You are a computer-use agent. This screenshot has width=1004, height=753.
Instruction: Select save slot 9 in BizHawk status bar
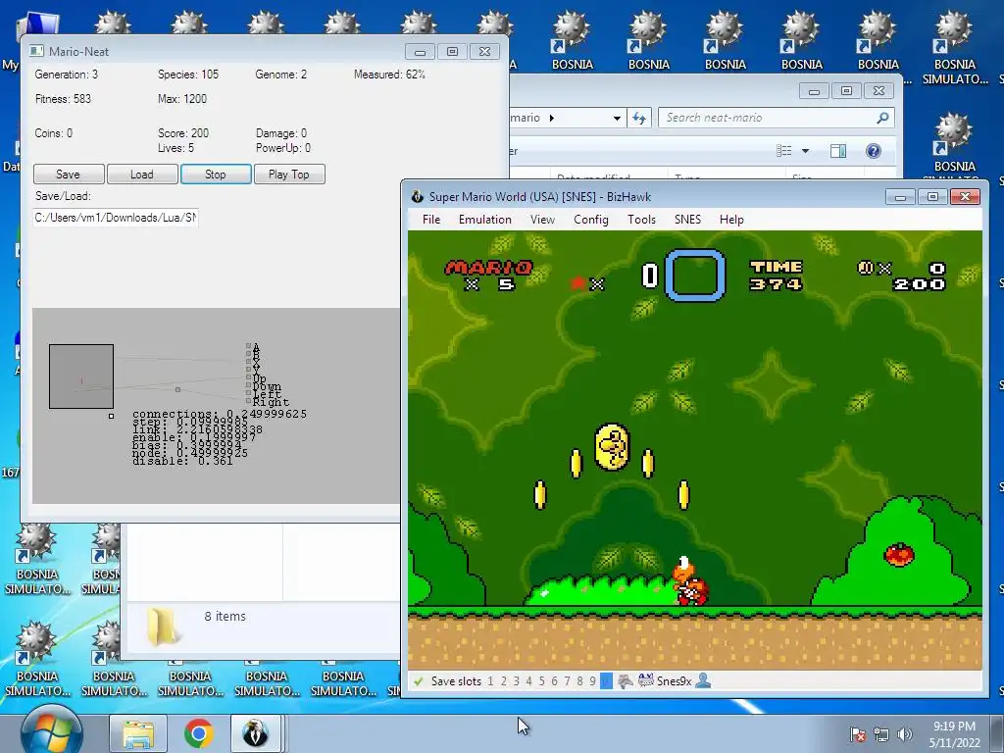tap(592, 681)
